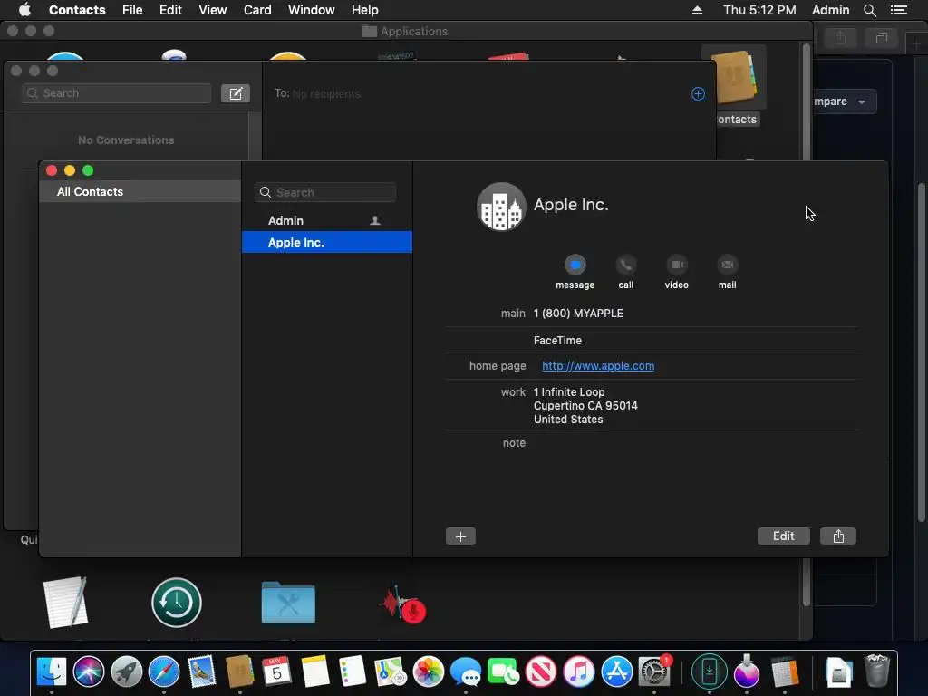Open the Contacts application menu

[x=77, y=10]
